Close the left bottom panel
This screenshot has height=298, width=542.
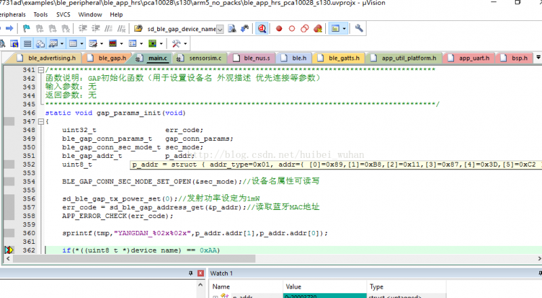point(200,273)
